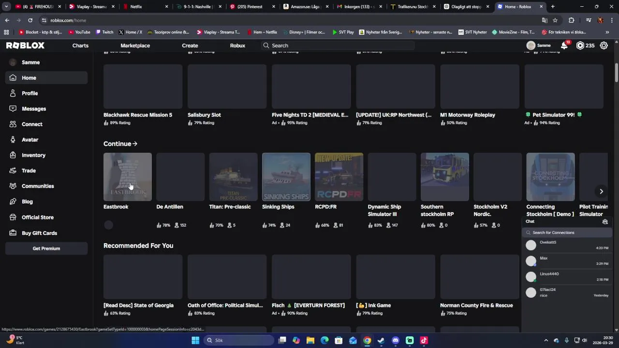Open the Windows taskbar search box

coord(239,340)
